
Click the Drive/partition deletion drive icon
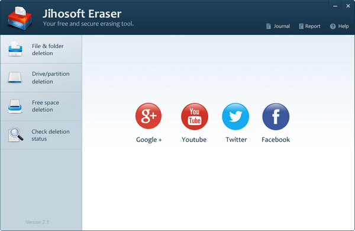tap(15, 78)
